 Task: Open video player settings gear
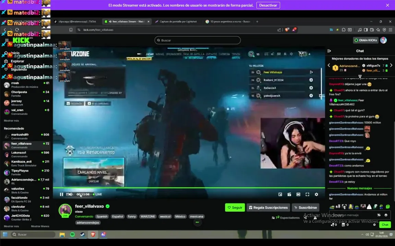tap(316, 194)
